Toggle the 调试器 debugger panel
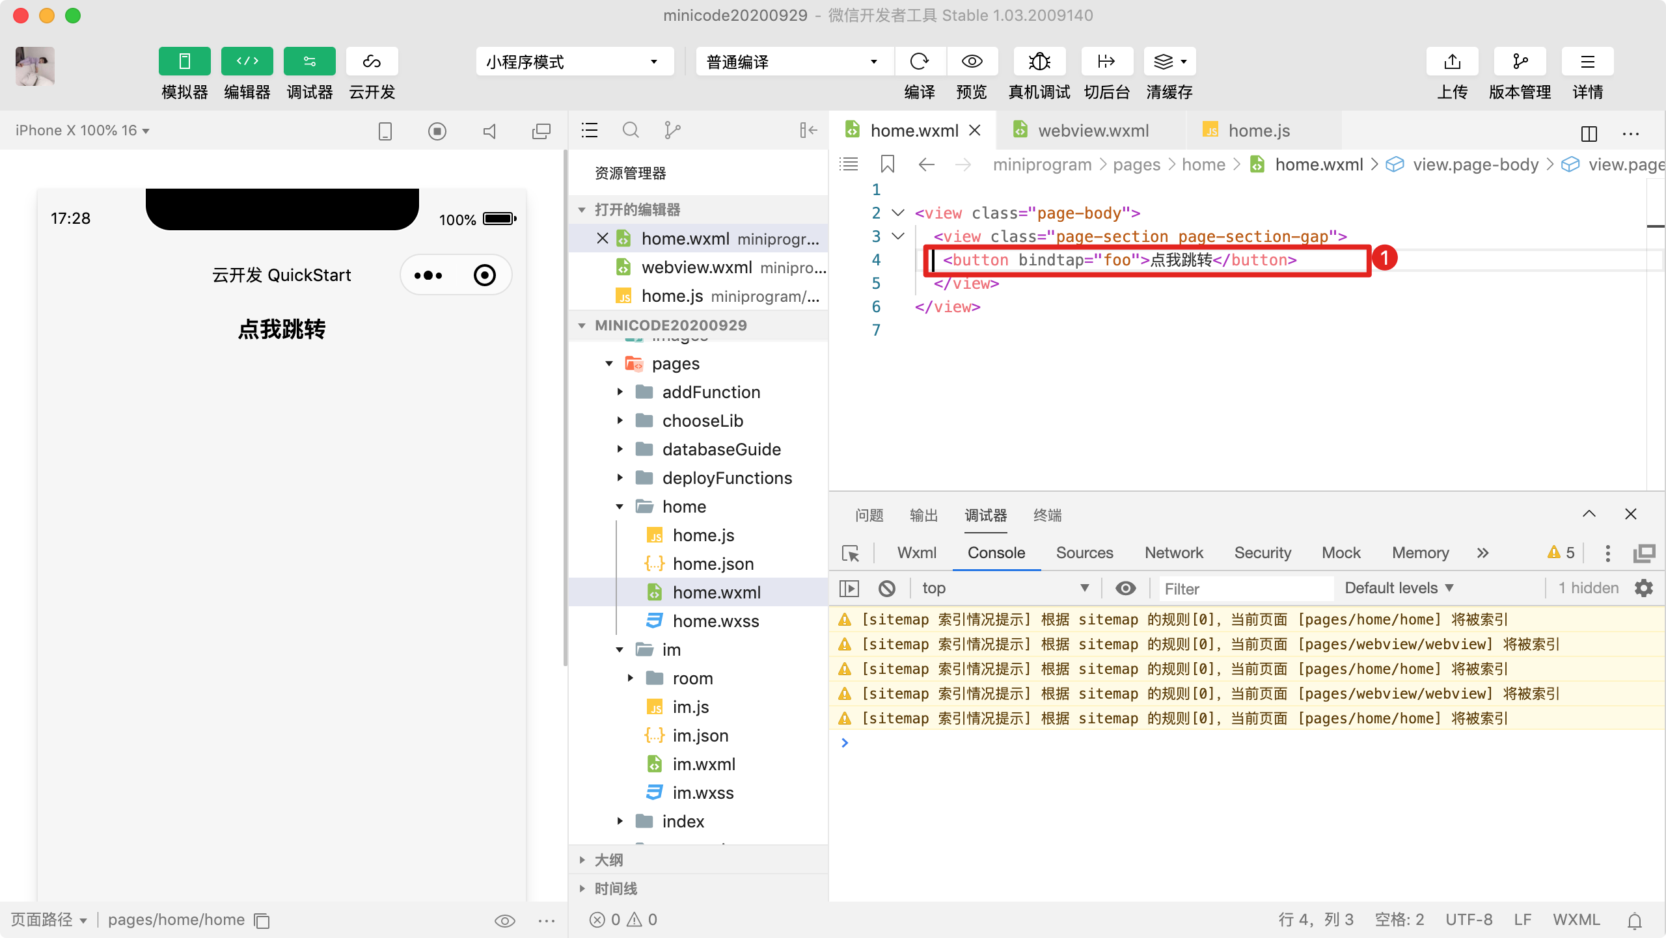This screenshot has width=1666, height=938. [309, 62]
